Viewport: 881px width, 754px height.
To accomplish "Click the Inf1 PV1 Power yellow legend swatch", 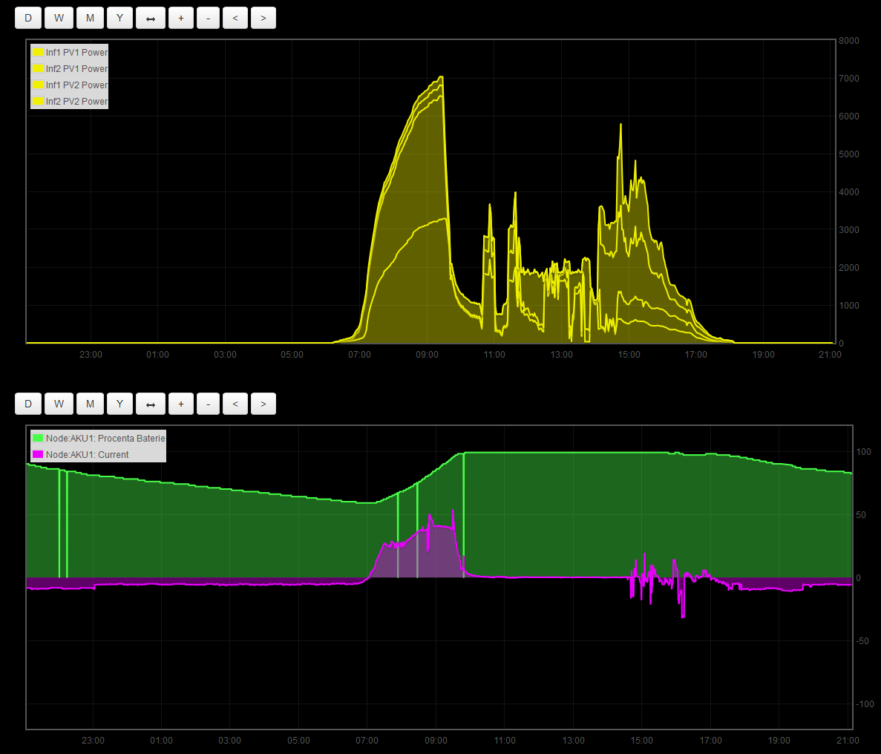I will 37,53.
